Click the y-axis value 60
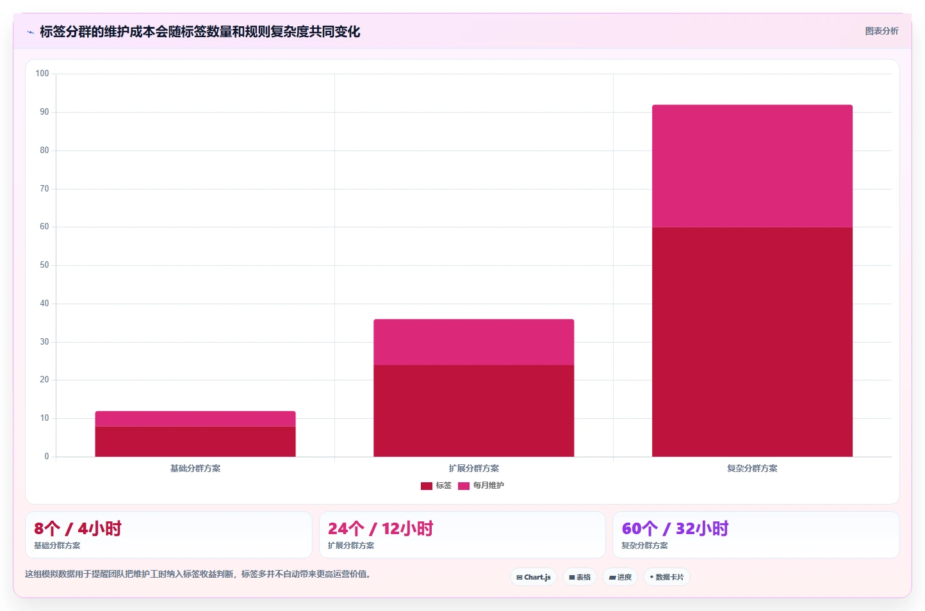Screen dimensions: 925x611 click(44, 227)
